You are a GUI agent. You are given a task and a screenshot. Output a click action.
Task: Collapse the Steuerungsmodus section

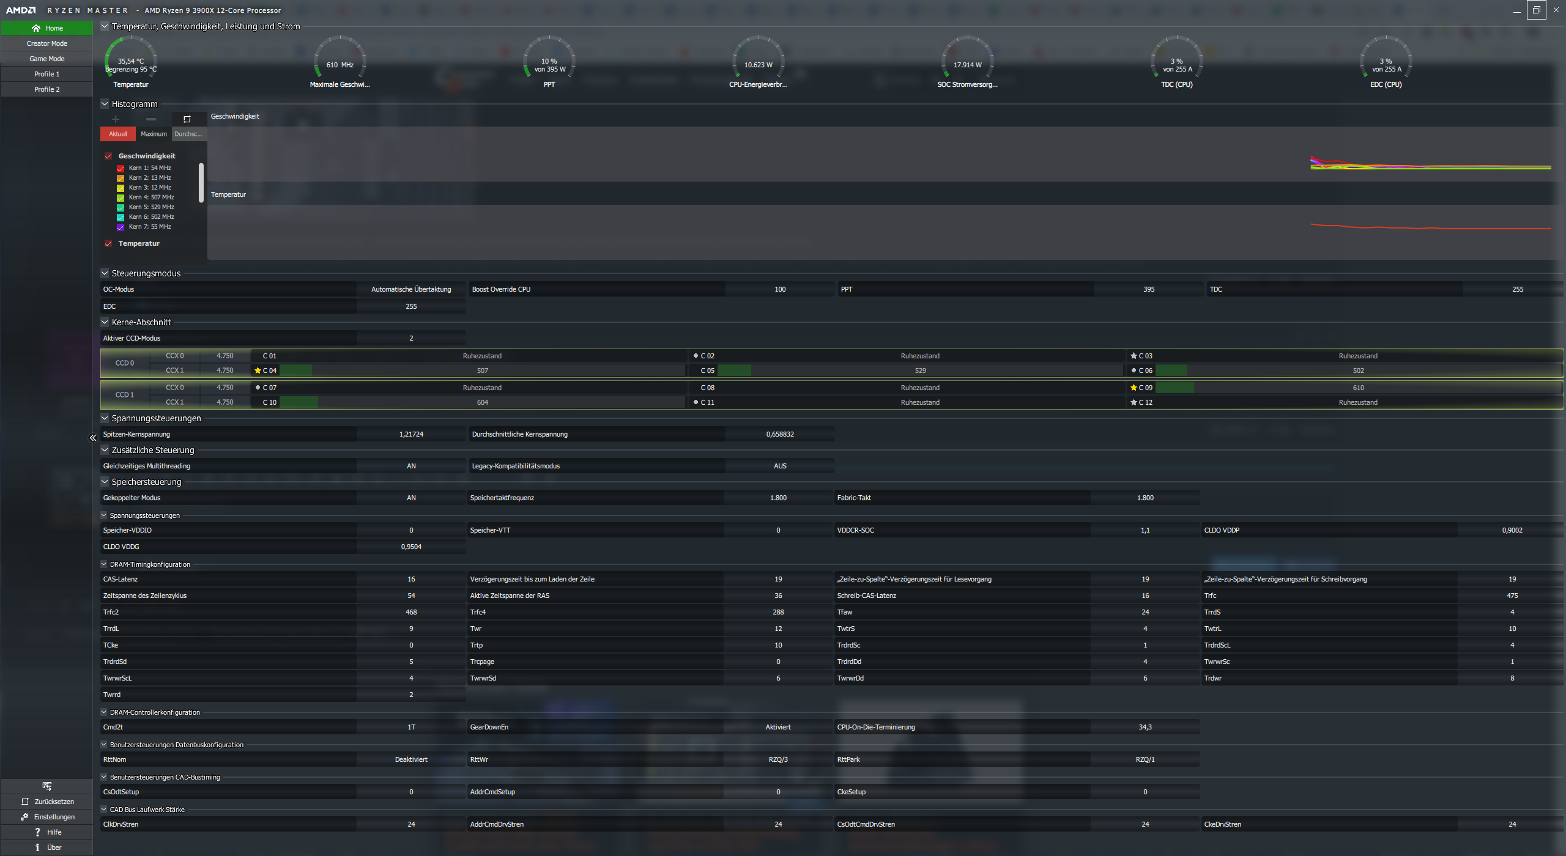(x=105, y=273)
